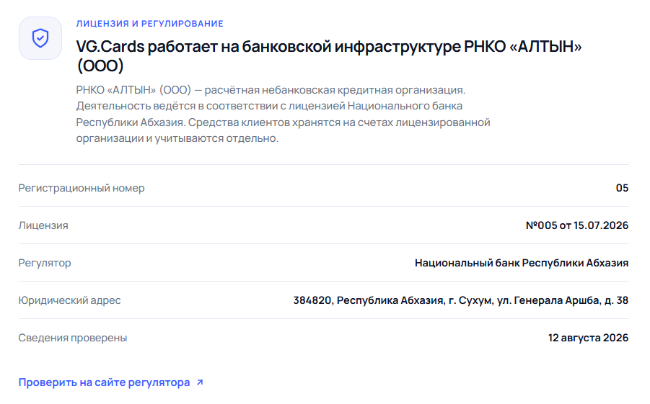Click the "Лицензия" row label
The image size is (650, 404).
pyautogui.click(x=43, y=225)
